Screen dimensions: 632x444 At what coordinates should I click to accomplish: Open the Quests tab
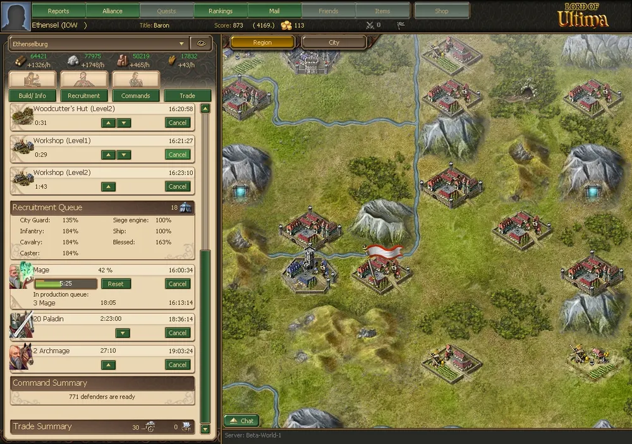166,11
